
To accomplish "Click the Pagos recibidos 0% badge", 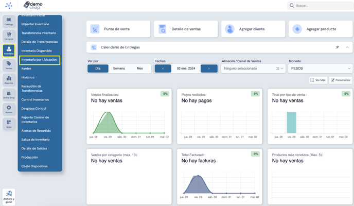I will (255, 94).
